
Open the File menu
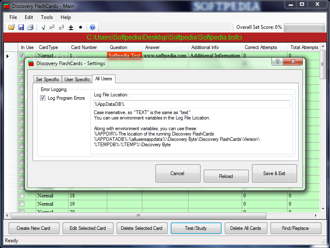click(x=13, y=17)
